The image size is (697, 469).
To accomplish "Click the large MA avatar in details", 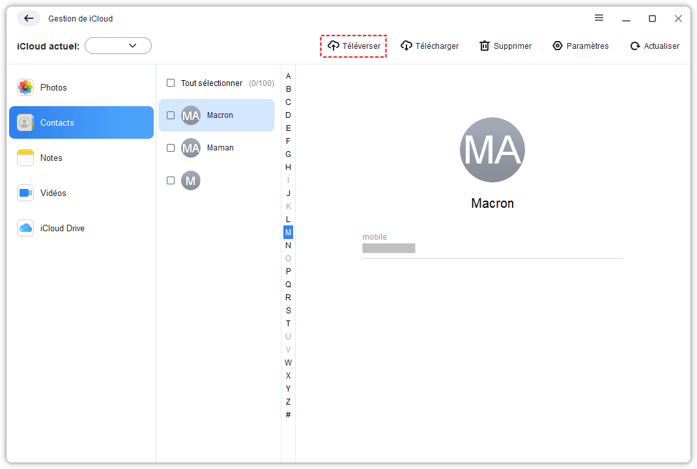I will [x=492, y=150].
